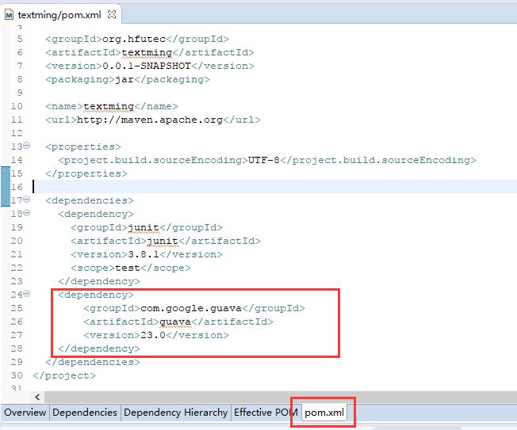The width and height of the screenshot is (517, 430).
Task: Click the textming name value on line 10
Action: click(109, 106)
